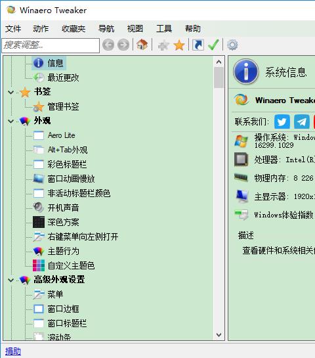315x358 pixels.
Task: Click the icon next to 最近更改
Action: coord(39,78)
